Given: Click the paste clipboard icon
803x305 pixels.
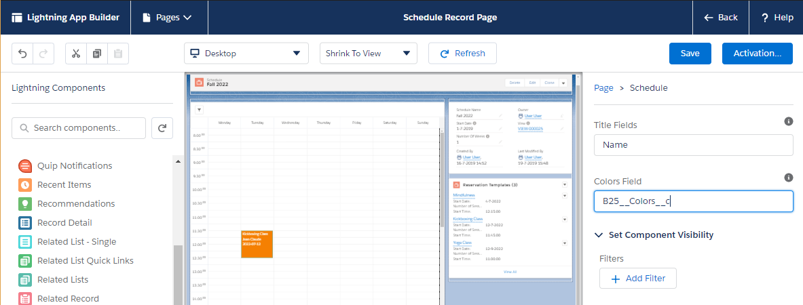Looking at the screenshot, I should click(x=118, y=54).
